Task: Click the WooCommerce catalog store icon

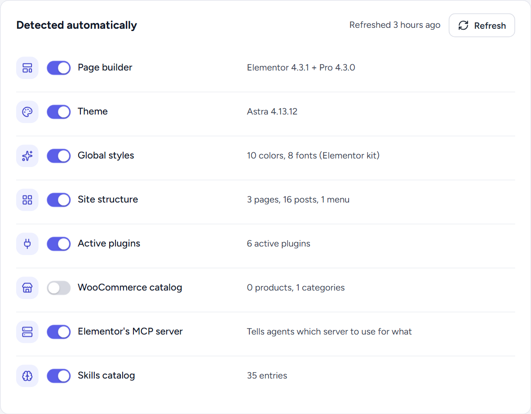Action: [x=27, y=288]
